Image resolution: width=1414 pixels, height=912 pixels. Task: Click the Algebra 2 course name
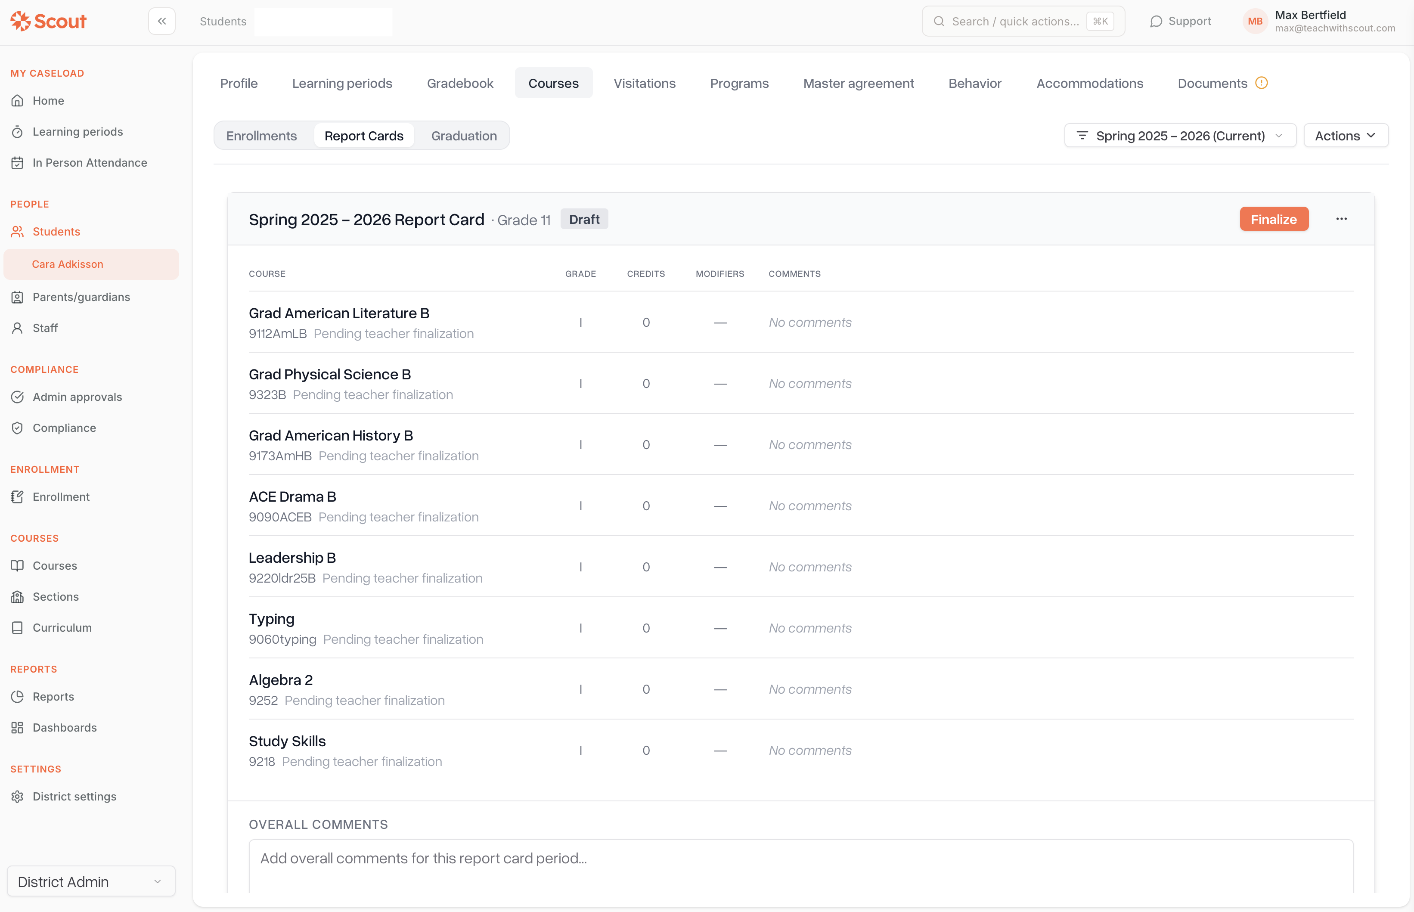coord(281,680)
